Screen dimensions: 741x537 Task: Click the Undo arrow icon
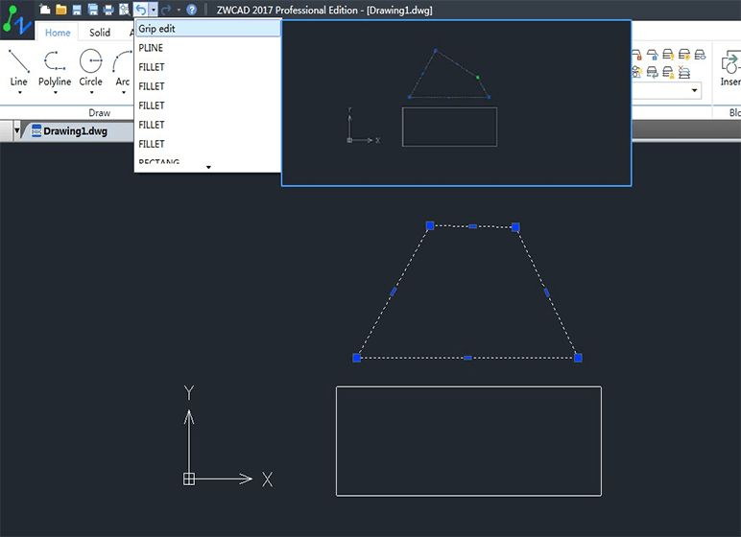141,10
